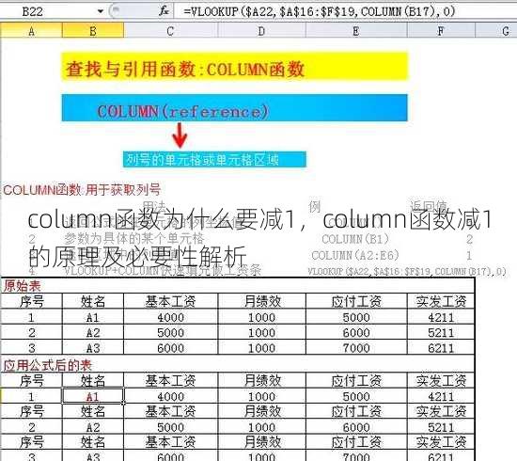Select name cell A1 in 原始表
Image resolution: width=517 pixels, height=461 pixels.
(93, 317)
